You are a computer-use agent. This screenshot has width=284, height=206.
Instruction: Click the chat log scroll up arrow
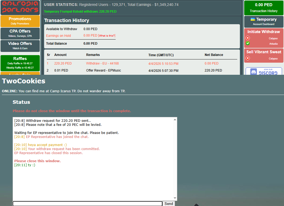tap(175, 120)
